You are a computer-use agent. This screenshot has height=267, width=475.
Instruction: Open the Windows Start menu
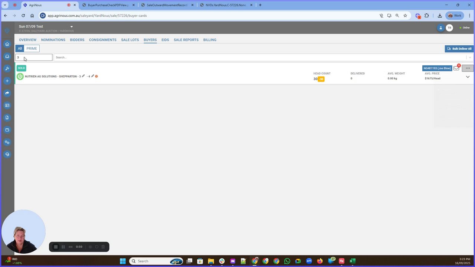[x=123, y=261]
